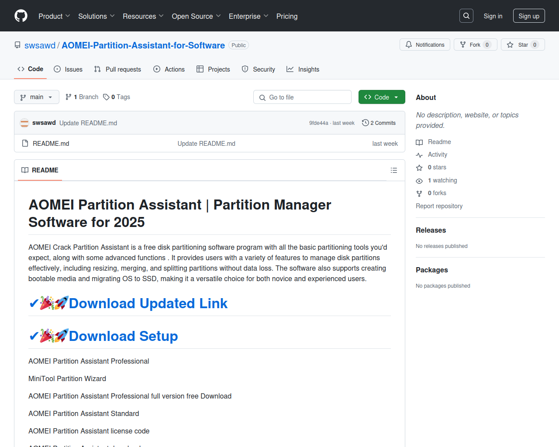559x447 pixels.
Task: Click the Sign in link
Action: click(493, 16)
